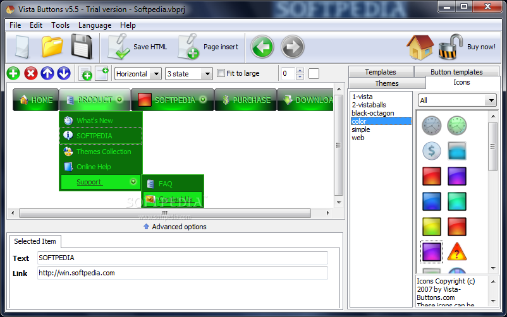Save project with the floppy disk icon
The width and height of the screenshot is (507, 317).
tap(82, 47)
